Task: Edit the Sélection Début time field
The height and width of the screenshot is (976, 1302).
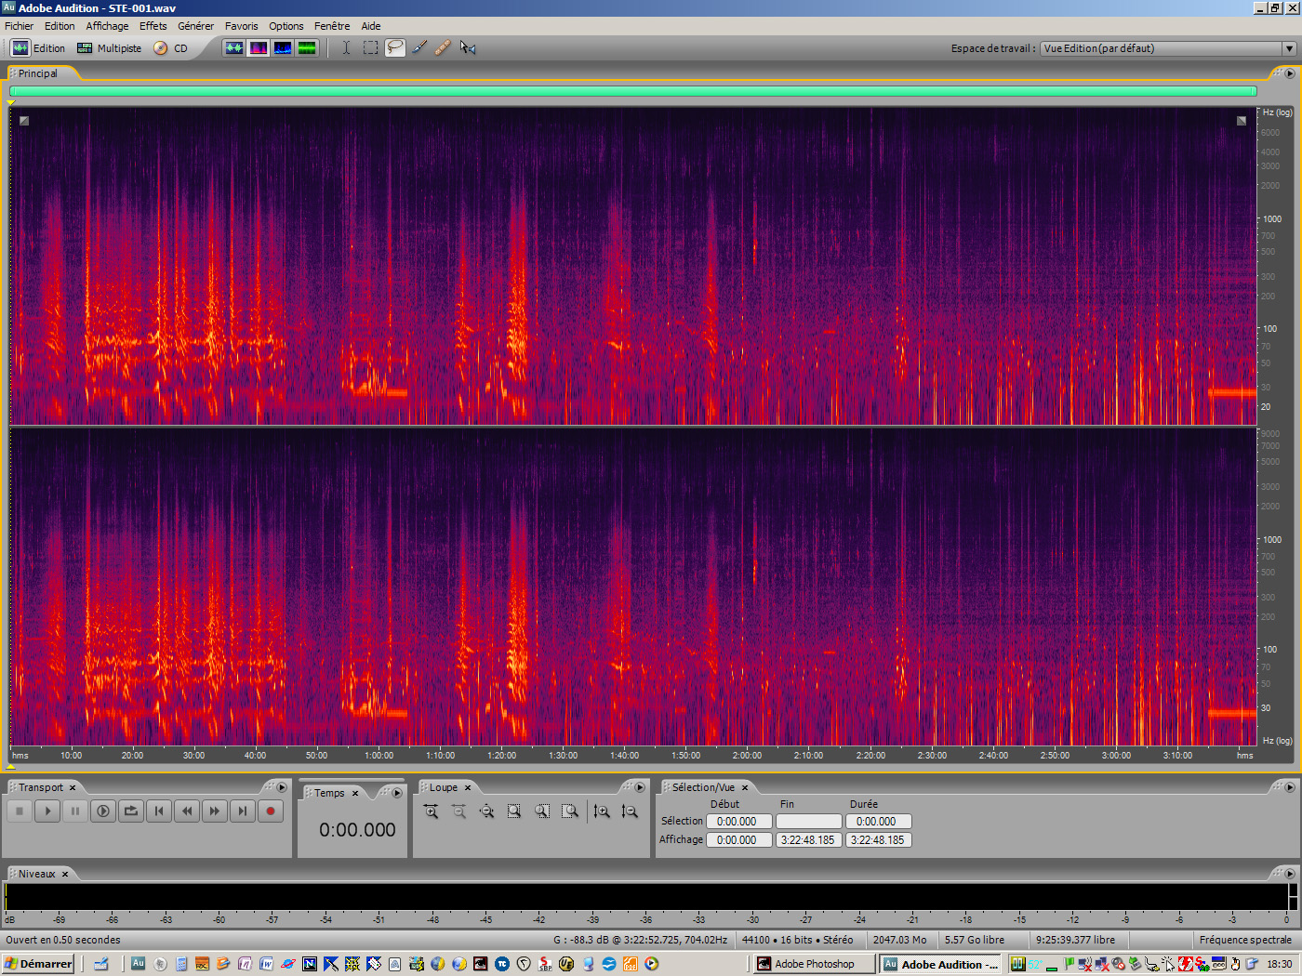Action: [x=738, y=821]
